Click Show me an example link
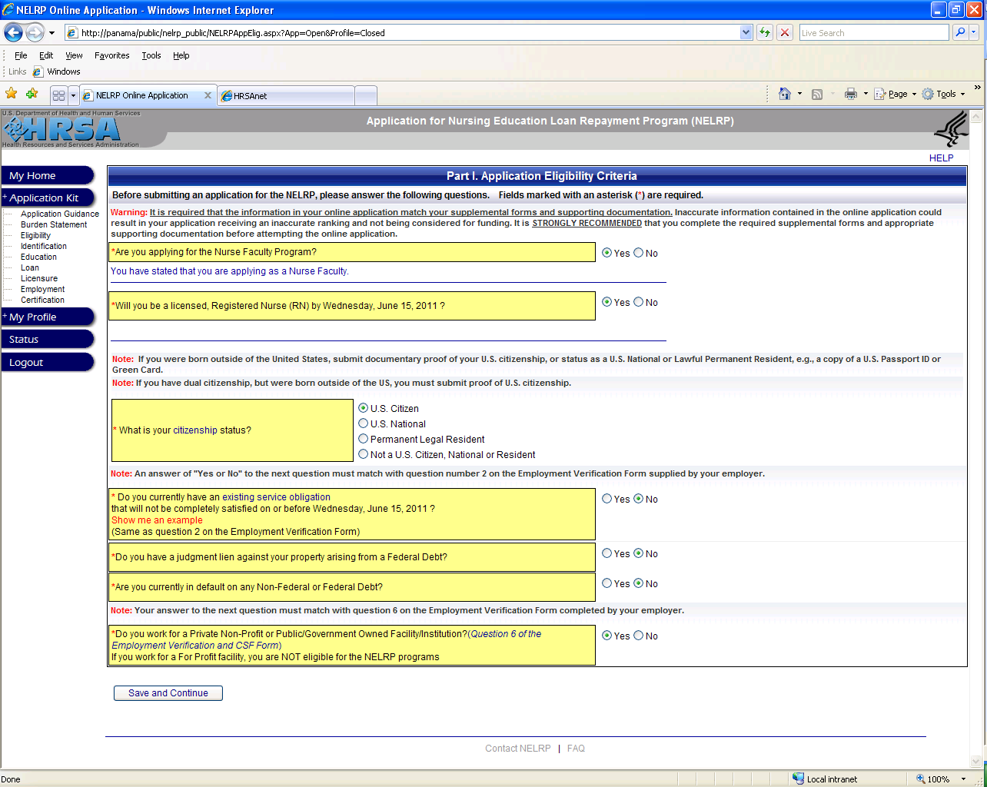 click(157, 520)
